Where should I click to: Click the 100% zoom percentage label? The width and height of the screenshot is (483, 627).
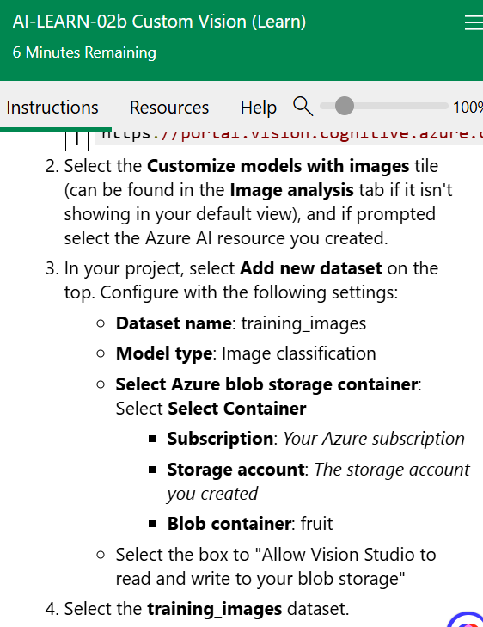[x=468, y=108]
